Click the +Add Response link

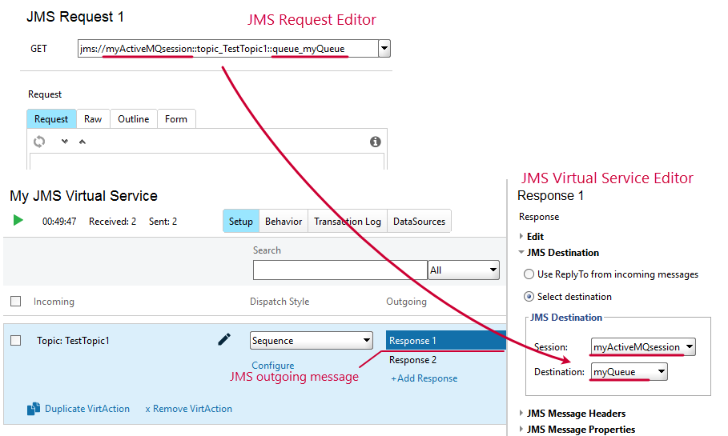424,378
